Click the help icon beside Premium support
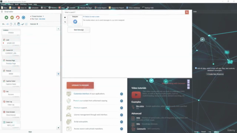This screenshot has height=133, width=237. click(121, 108)
